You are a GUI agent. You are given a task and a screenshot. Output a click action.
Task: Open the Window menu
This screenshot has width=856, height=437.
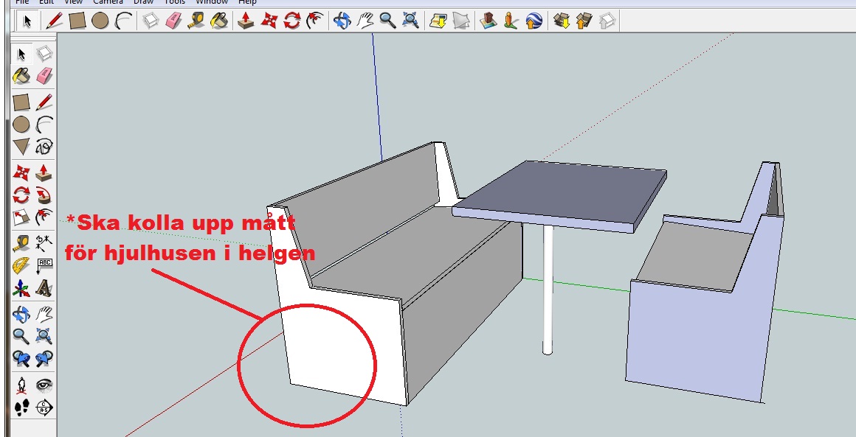212,2
